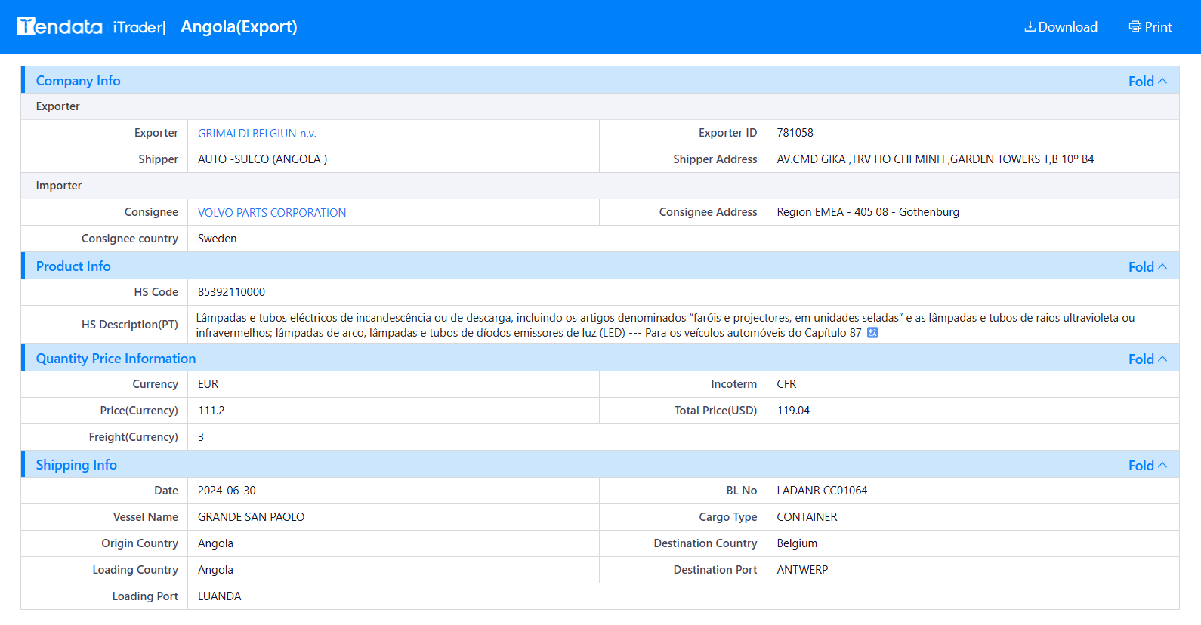Click currency value EUR

click(x=208, y=384)
